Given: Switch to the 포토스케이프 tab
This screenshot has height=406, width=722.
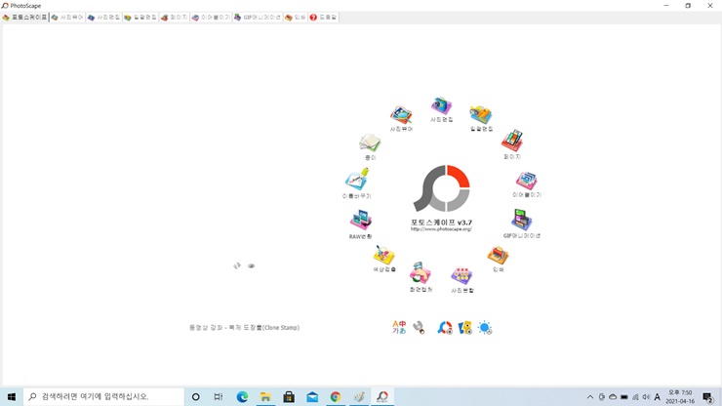Looking at the screenshot, I should [x=24, y=18].
